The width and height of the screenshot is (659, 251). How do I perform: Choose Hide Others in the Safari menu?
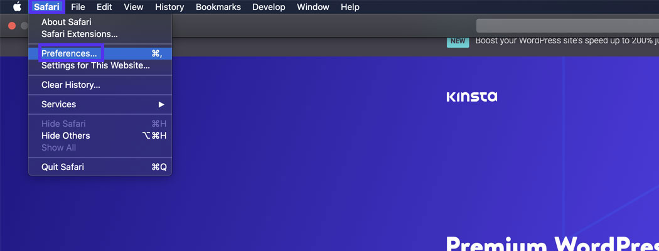[x=65, y=136]
